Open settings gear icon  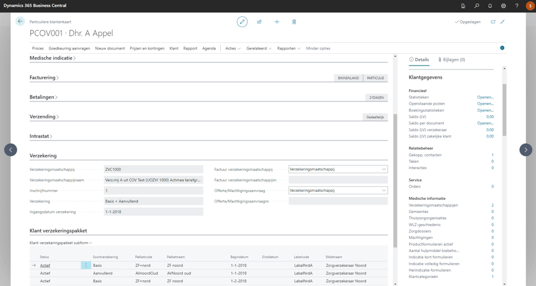(503, 6)
